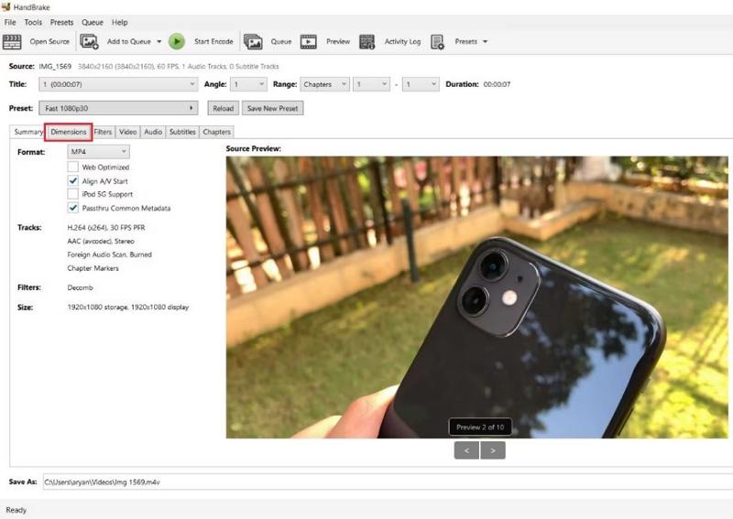Open the Activity Log icon
Image resolution: width=733 pixels, height=519 pixels.
pos(367,41)
